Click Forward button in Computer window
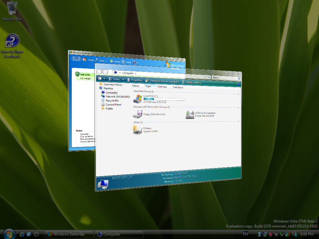Image resolution: width=319 pixels, height=239 pixels. tap(105, 72)
